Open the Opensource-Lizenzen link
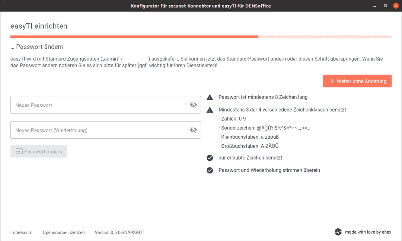Image resolution: width=402 pixels, height=241 pixels. point(64,232)
